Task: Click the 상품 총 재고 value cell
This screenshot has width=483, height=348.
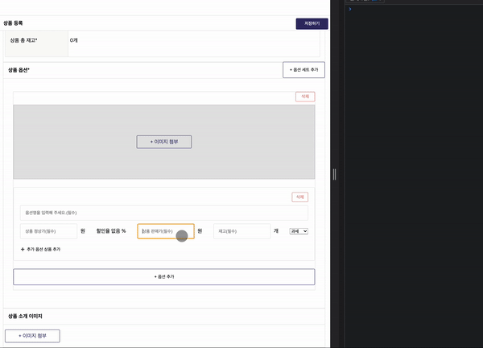Action: point(193,40)
